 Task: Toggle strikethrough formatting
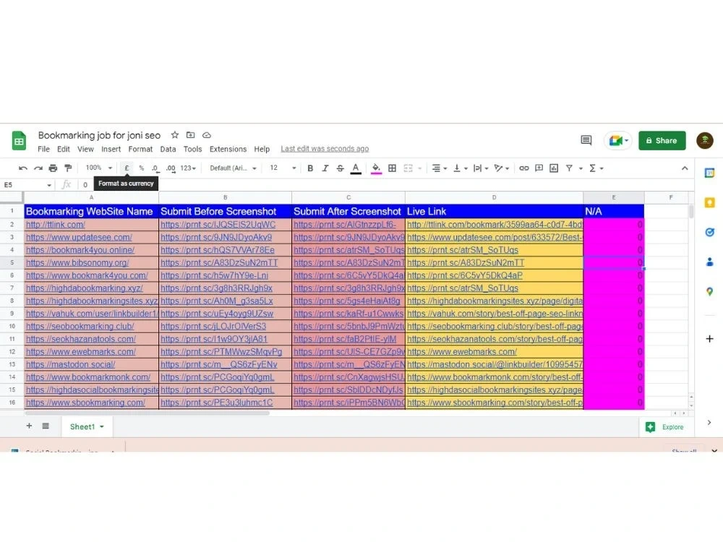click(x=341, y=168)
